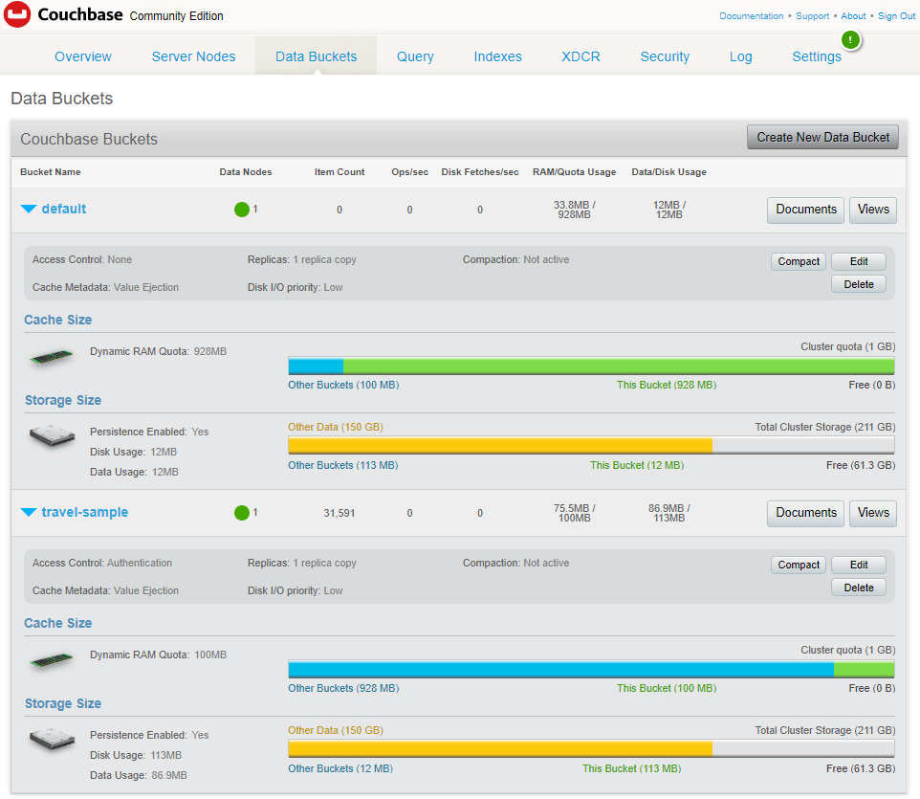Open the Settings tab
Screen dimensions: 920x799
point(817,56)
